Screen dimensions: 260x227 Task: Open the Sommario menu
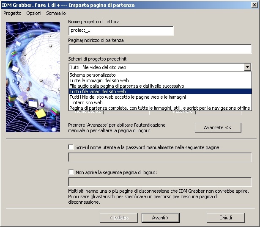coord(56,13)
